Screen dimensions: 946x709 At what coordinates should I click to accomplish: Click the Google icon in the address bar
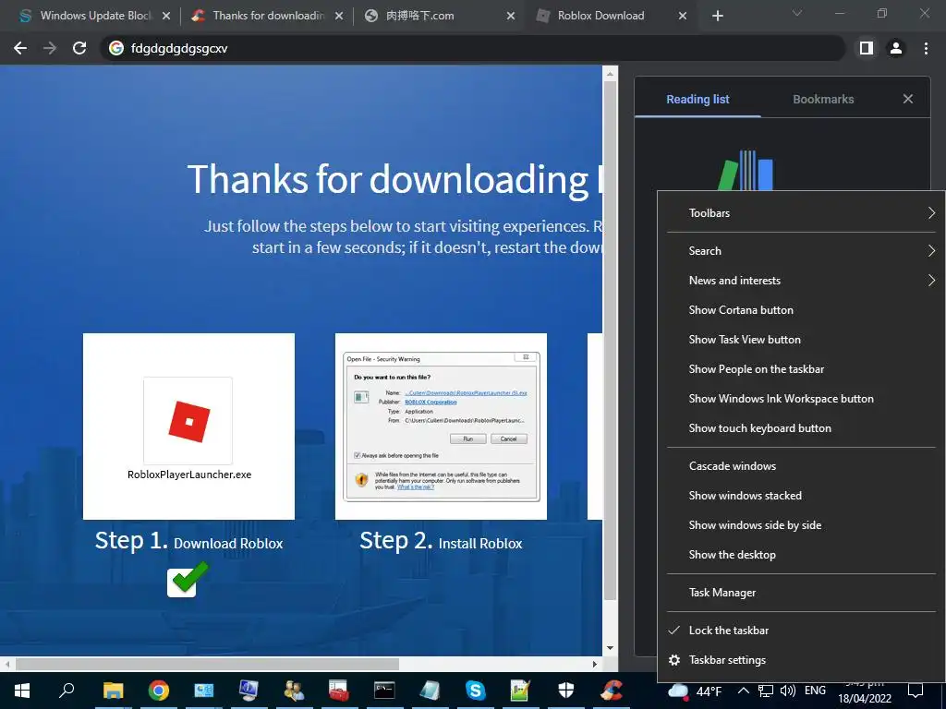click(x=115, y=48)
